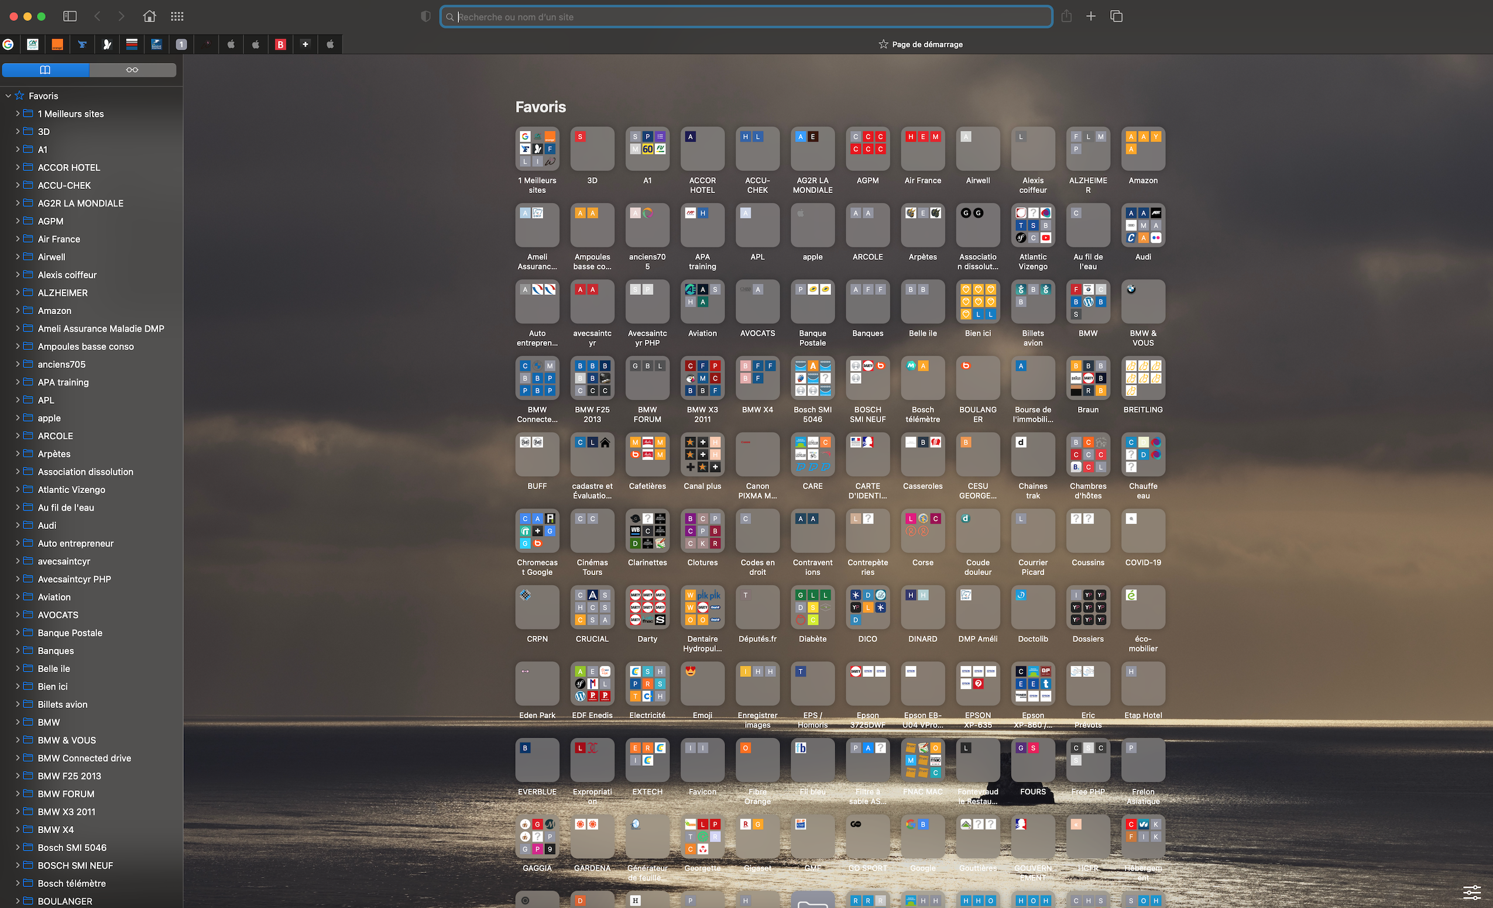Expand the Amazon folder in sidebar
This screenshot has width=1493, height=908.
click(18, 311)
